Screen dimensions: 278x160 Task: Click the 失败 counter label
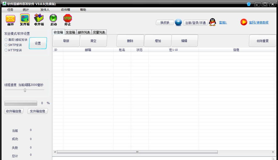pos(15,148)
